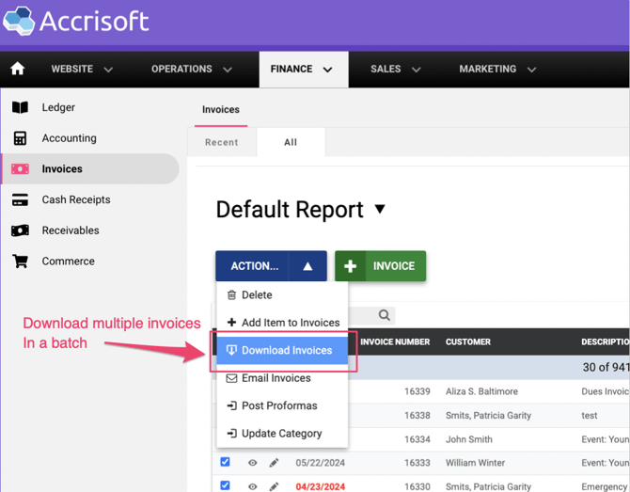Switch to the Recent tab
This screenshot has height=492, width=630.
(222, 142)
